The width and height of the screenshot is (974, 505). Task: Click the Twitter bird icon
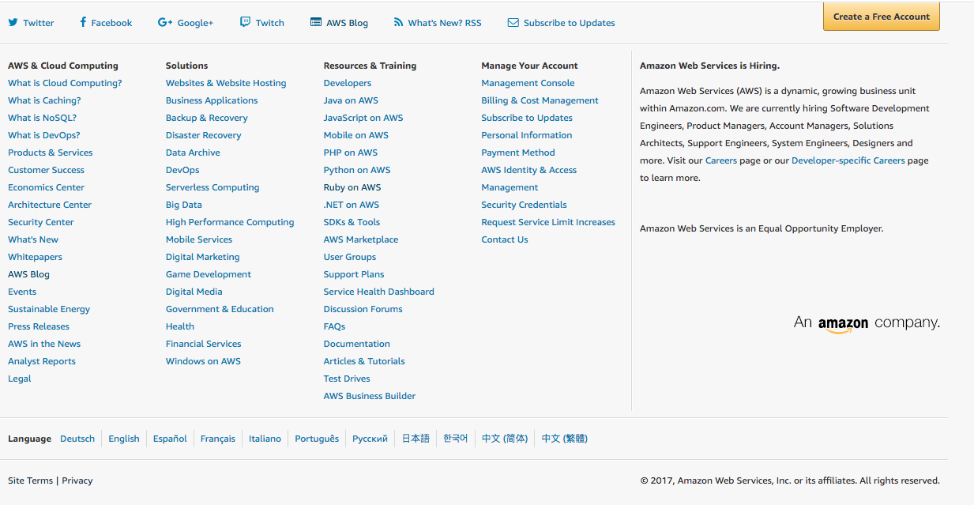[x=13, y=23]
